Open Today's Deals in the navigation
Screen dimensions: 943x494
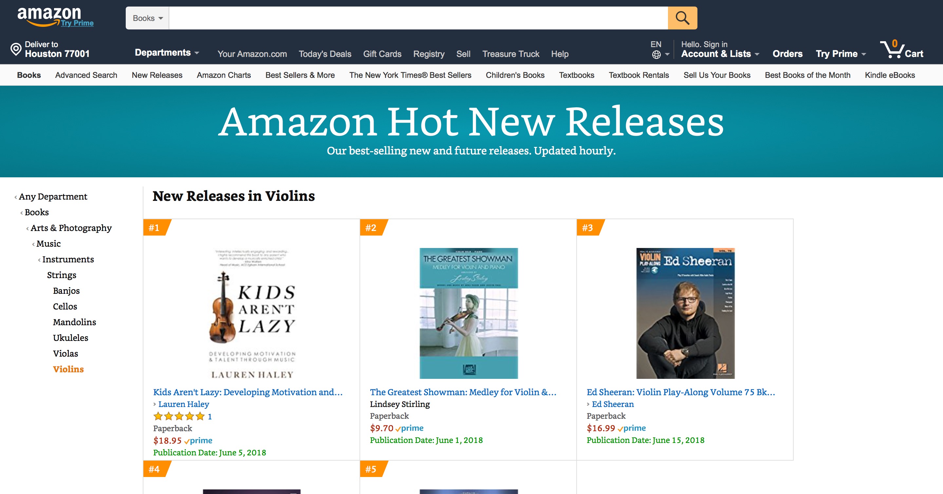pos(325,54)
